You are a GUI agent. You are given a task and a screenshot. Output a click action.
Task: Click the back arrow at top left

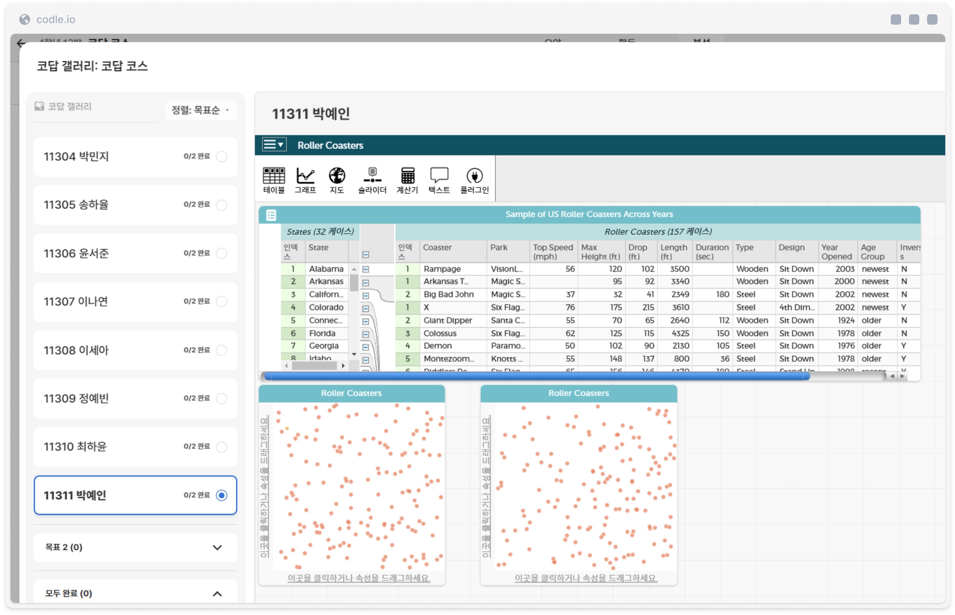click(21, 43)
